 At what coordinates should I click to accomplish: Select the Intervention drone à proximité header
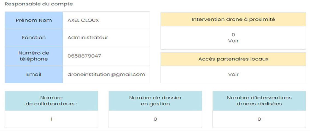(233, 20)
